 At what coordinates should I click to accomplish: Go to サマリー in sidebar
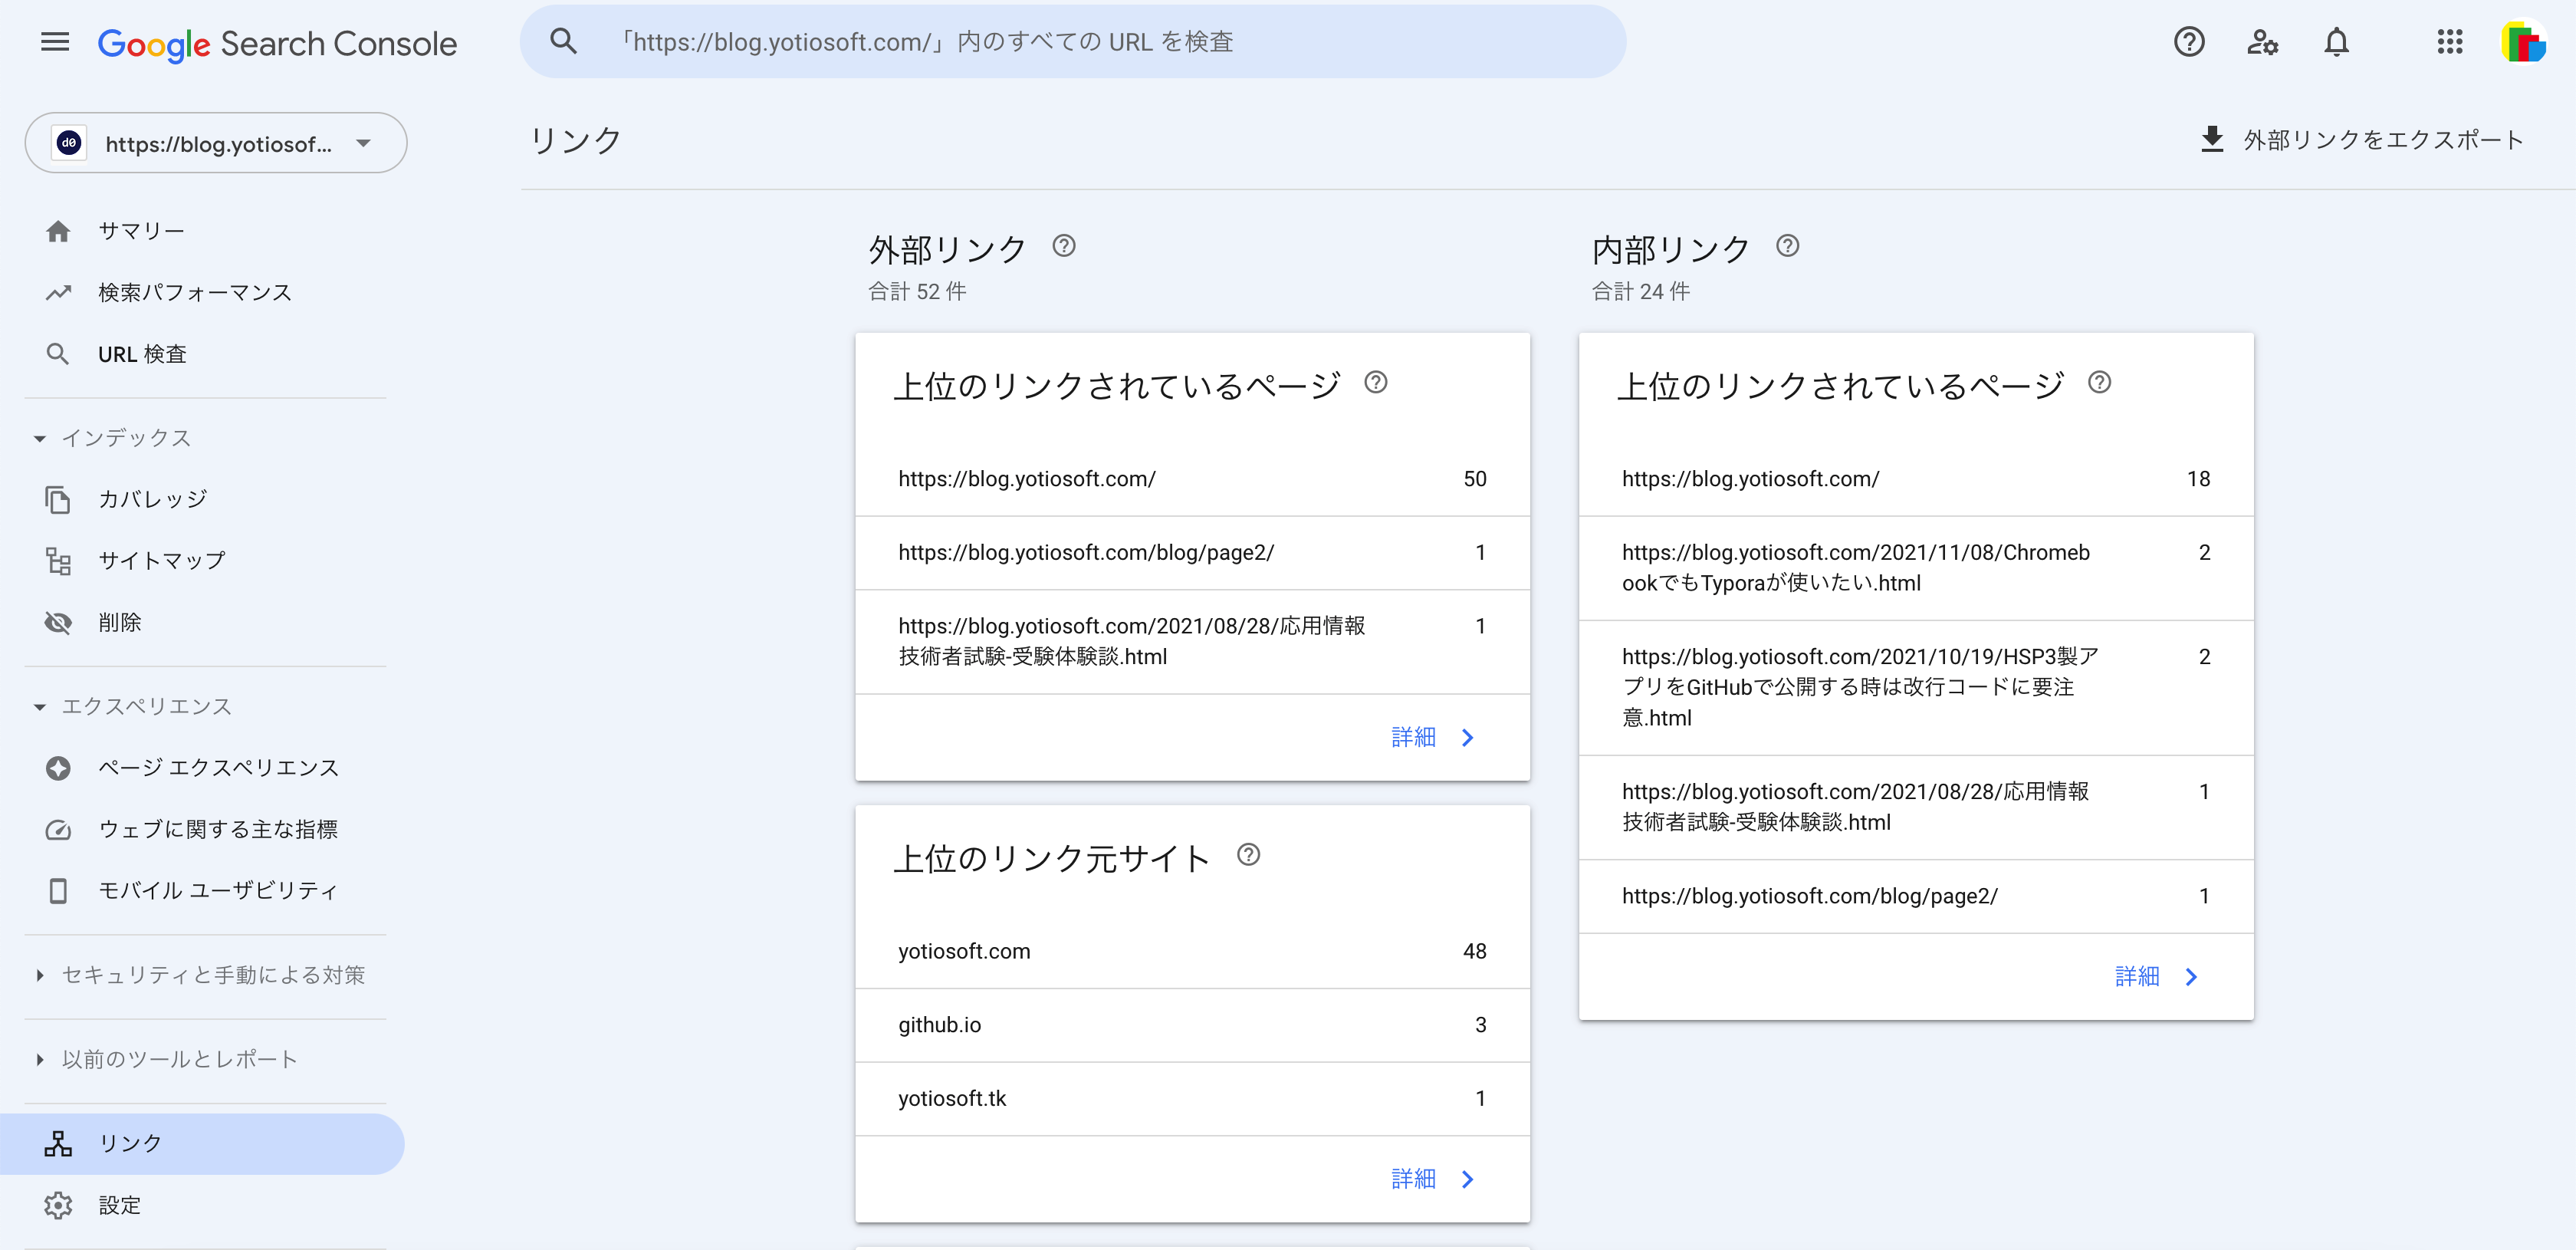click(203, 231)
